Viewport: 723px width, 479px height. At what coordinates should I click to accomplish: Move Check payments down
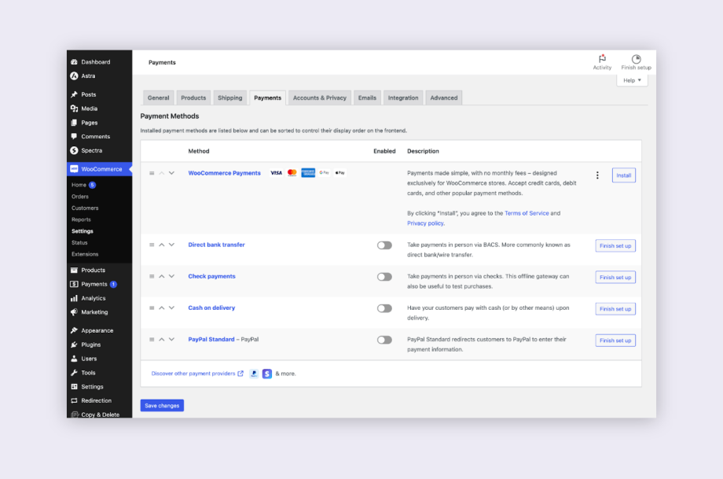pos(171,276)
